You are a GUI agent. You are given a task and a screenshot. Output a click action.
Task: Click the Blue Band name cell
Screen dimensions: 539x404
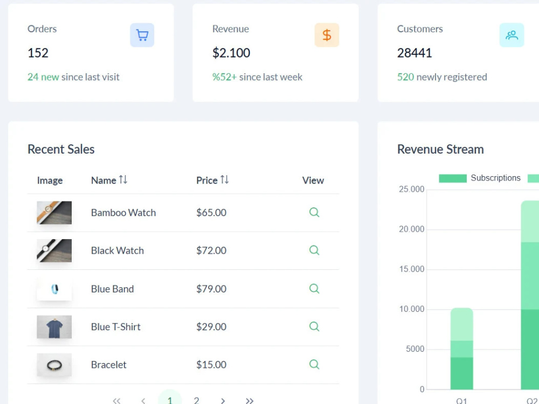tap(113, 289)
